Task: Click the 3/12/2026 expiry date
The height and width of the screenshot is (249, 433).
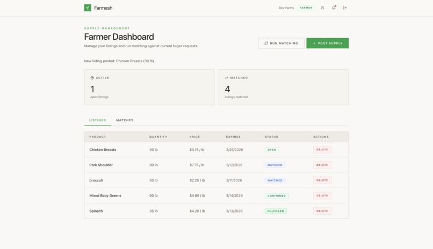Action: 234,165
